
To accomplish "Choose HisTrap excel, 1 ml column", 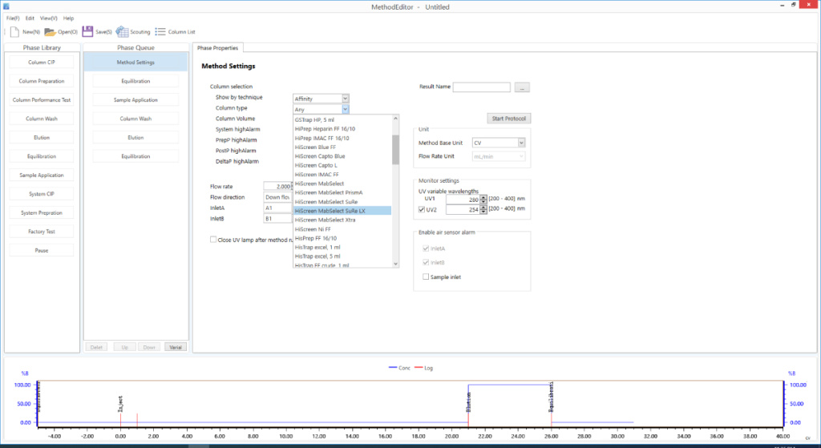I will (x=342, y=247).
